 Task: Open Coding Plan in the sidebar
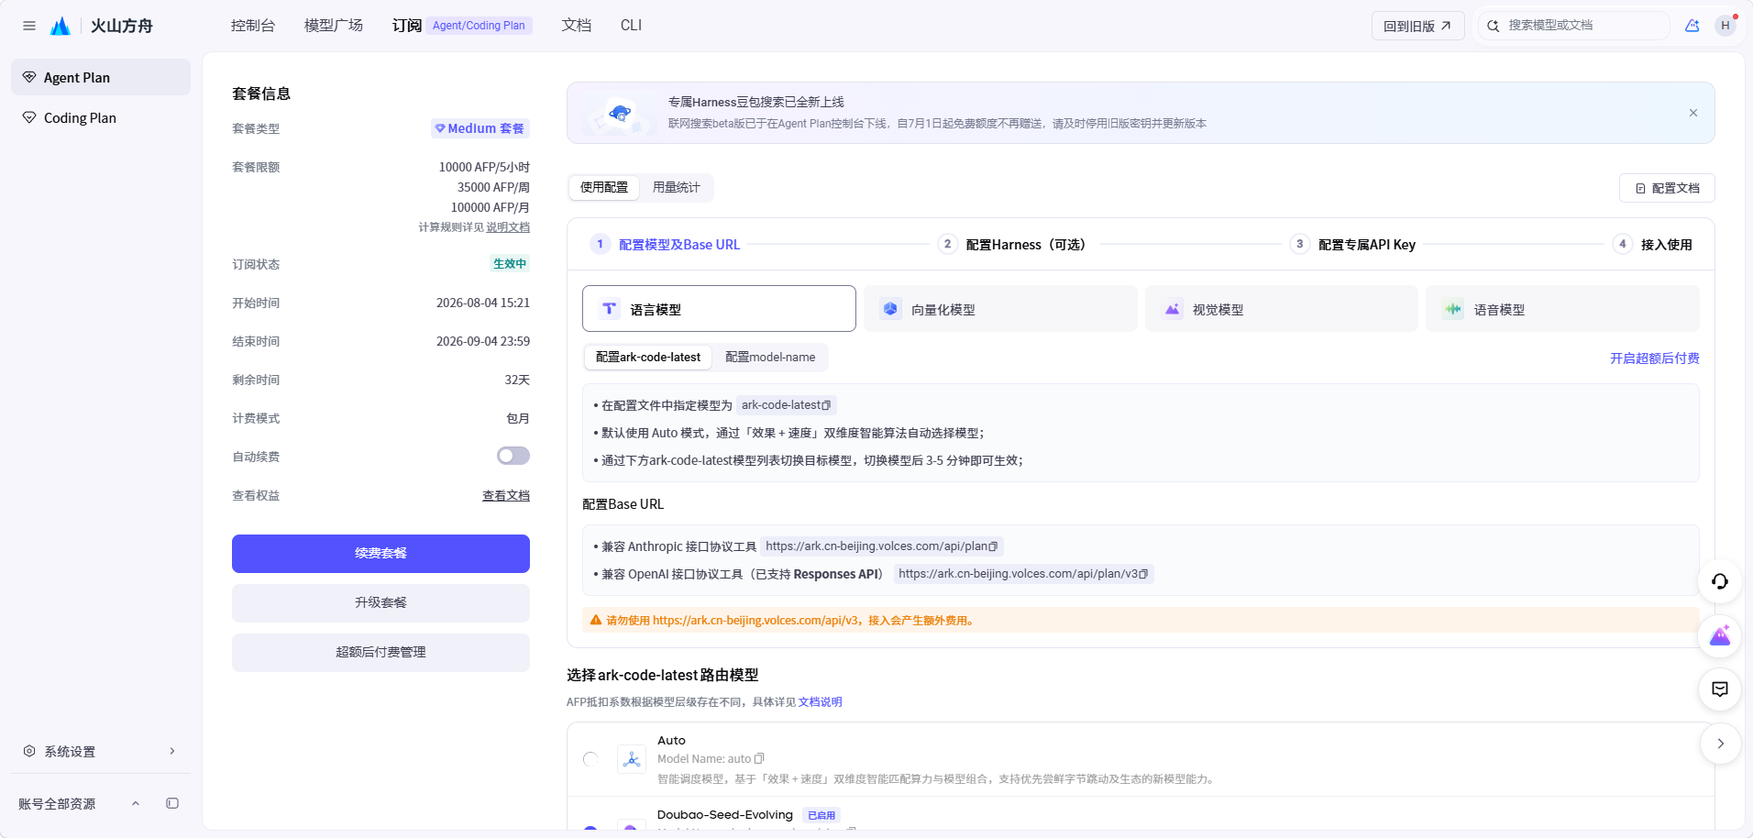tap(101, 117)
